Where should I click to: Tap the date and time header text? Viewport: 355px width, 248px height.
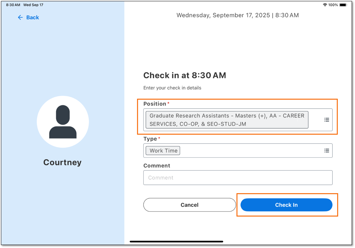[x=238, y=15]
